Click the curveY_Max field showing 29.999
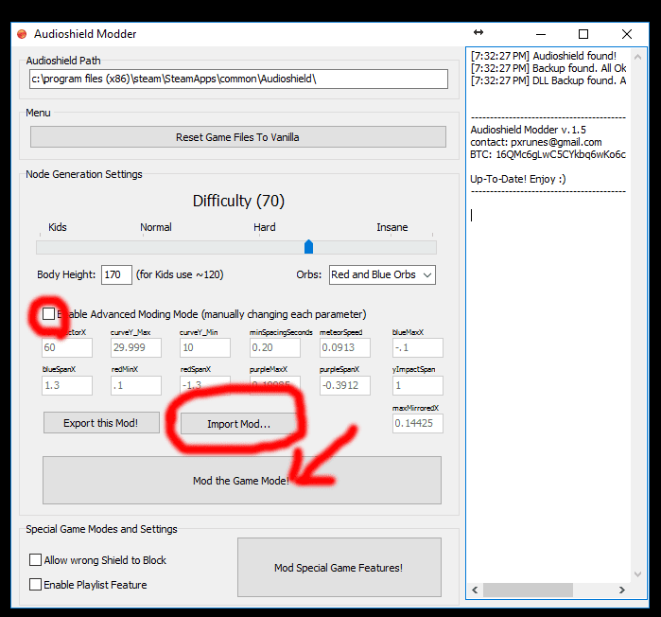Viewport: 661px width, 617px height. click(136, 347)
